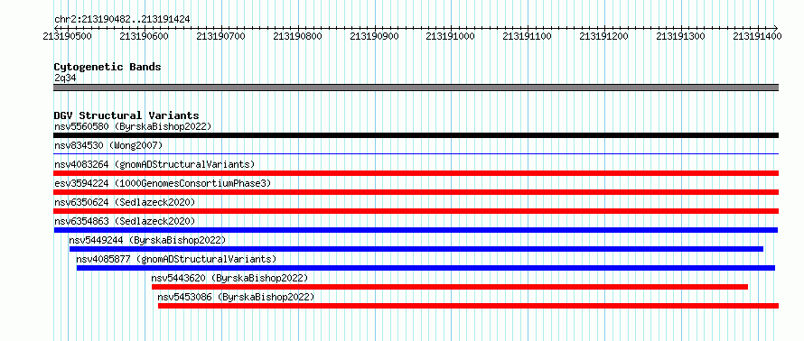
Task: Click the 213191200 ruler coordinate
Action: (x=605, y=36)
